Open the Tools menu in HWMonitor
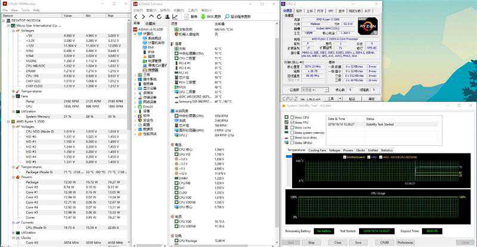Image resolution: width=477 pixels, height=247 pixels. (25, 10)
